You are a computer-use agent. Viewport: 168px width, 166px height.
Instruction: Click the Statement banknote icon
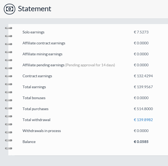(10, 9)
